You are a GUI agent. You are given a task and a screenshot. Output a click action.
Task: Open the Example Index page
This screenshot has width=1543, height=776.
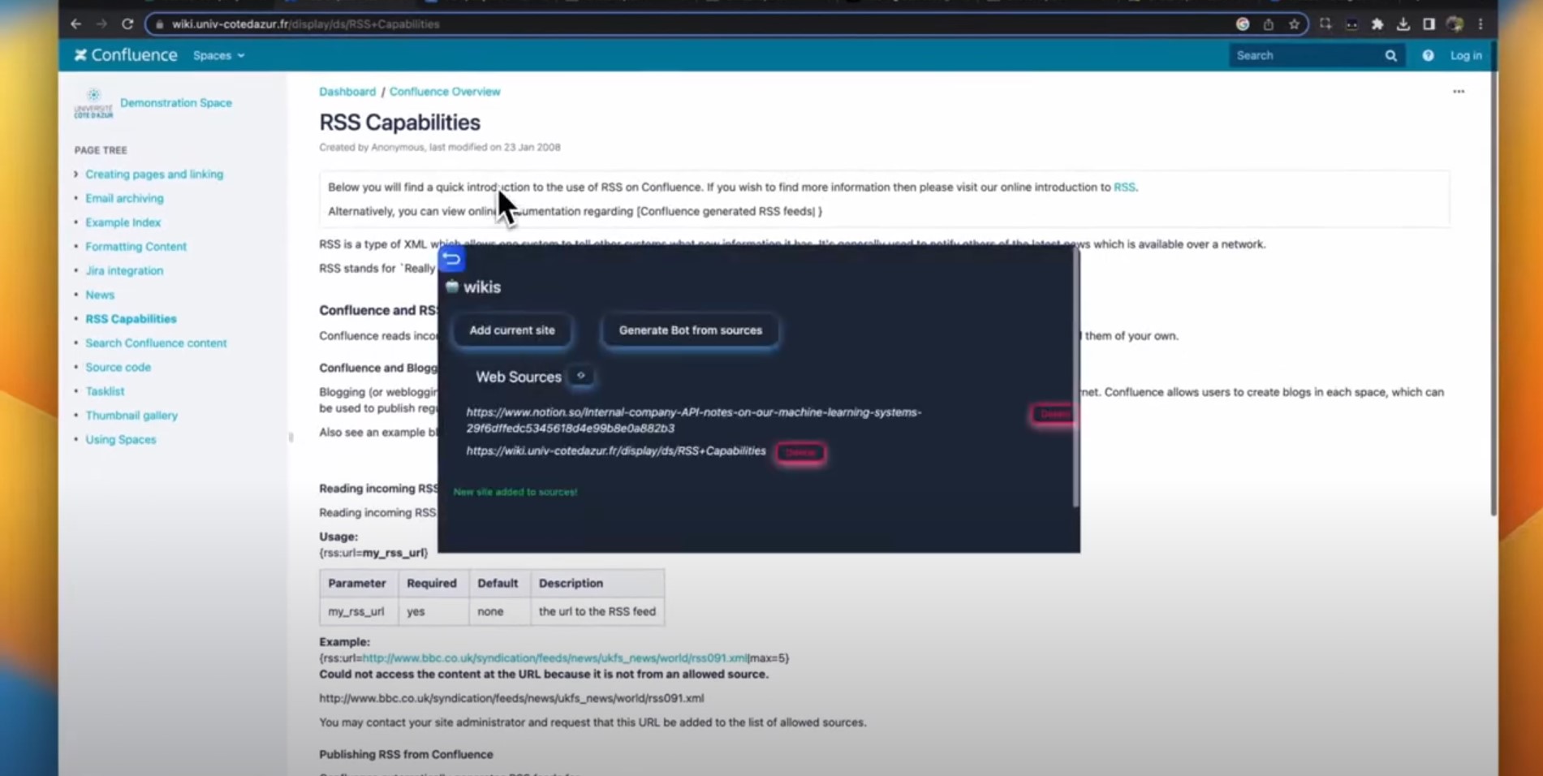pyautogui.click(x=123, y=222)
